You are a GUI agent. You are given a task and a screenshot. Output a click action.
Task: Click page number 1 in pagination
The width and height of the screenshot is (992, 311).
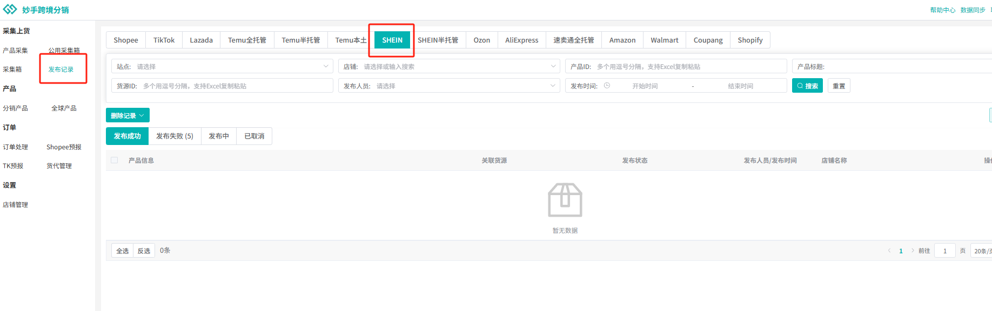click(x=901, y=251)
